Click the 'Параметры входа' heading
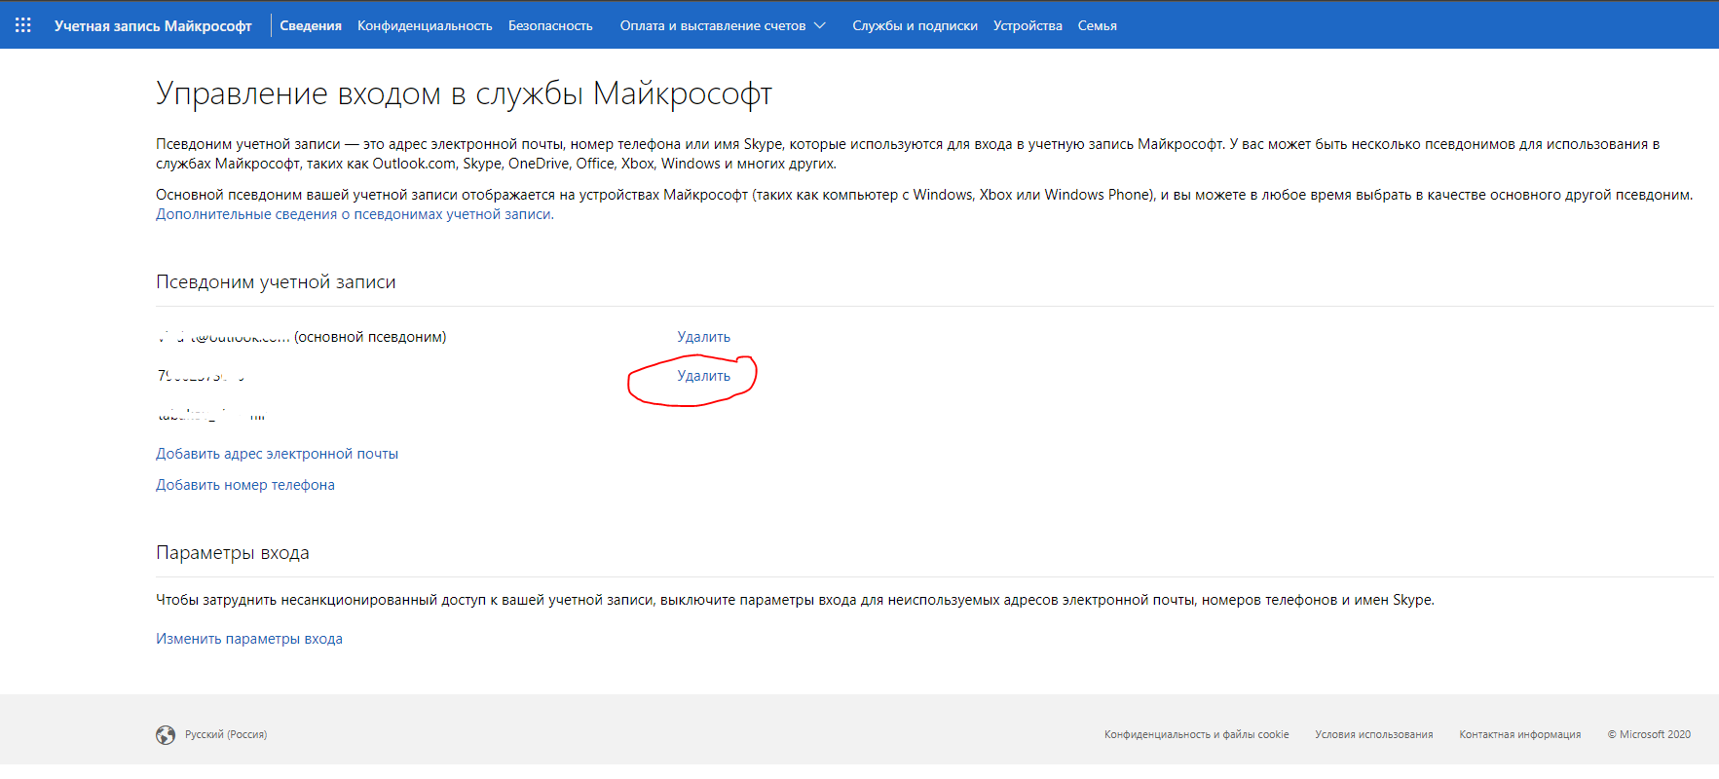Image resolution: width=1719 pixels, height=779 pixels. 233,553
